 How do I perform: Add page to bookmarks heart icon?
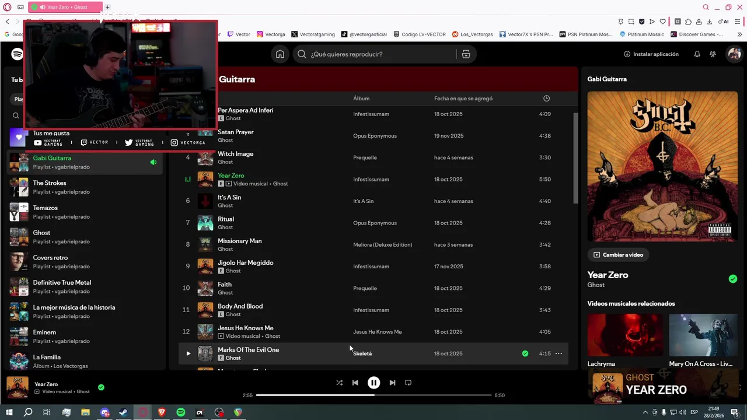[x=662, y=22]
